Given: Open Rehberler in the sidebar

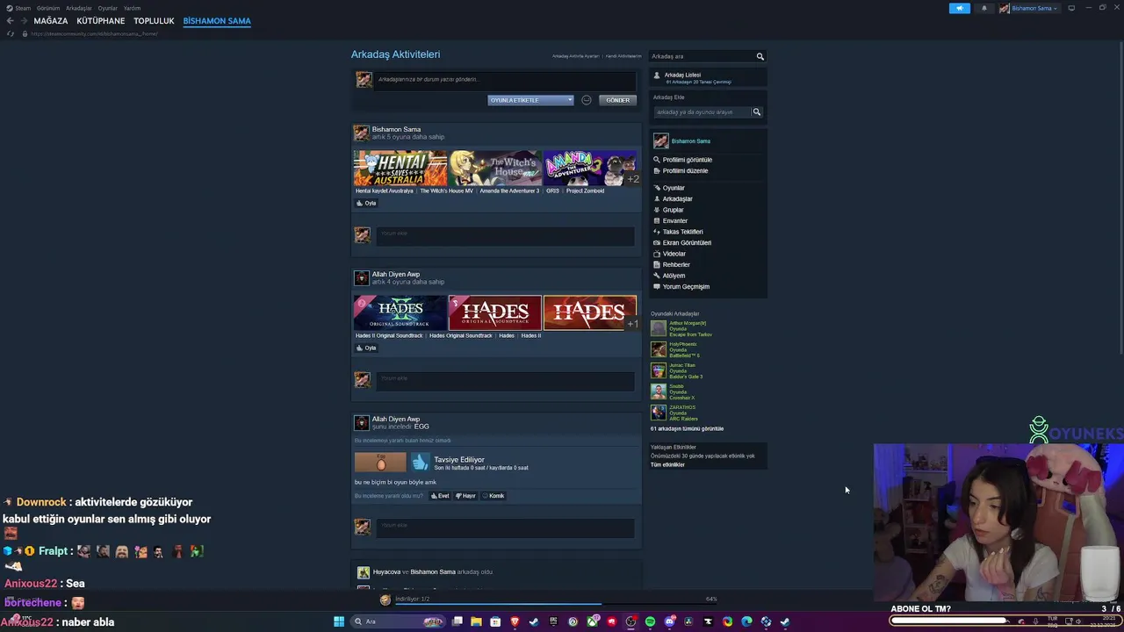Looking at the screenshot, I should click(x=675, y=264).
